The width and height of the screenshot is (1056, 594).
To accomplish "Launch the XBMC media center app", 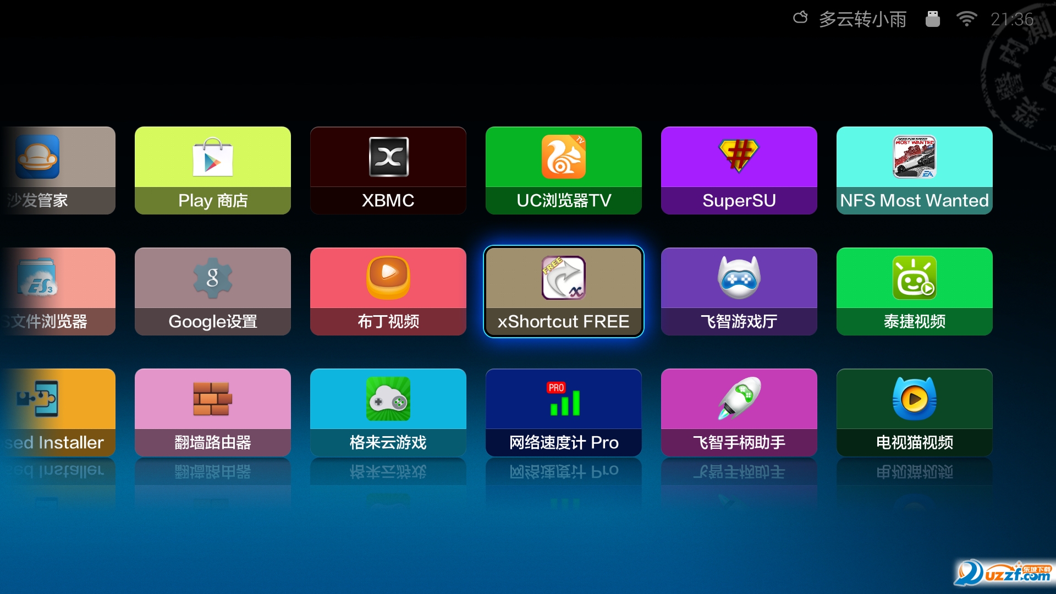I will pyautogui.click(x=388, y=170).
